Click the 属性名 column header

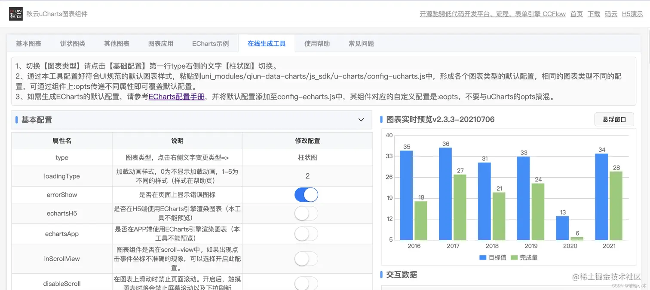pos(62,141)
